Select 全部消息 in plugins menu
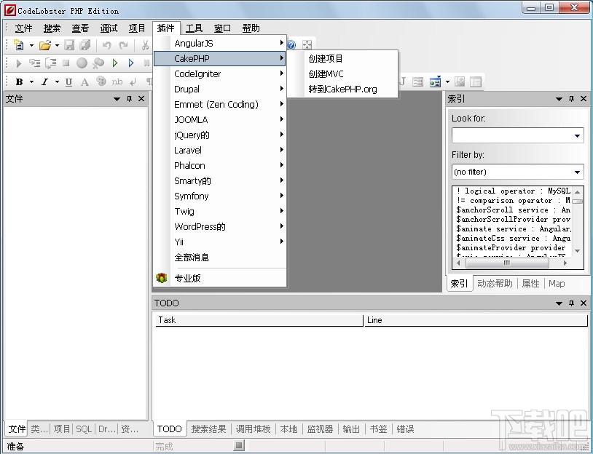Screen dimensions: 593x454 (x=219, y=258)
